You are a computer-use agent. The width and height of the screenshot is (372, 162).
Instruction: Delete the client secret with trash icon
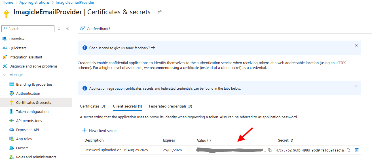tap(357, 150)
